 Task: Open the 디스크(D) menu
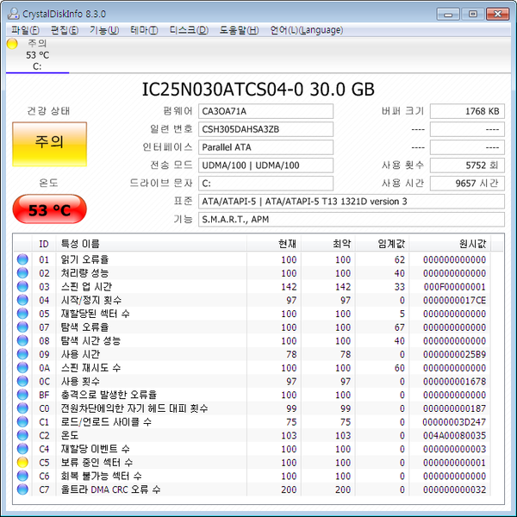(189, 30)
